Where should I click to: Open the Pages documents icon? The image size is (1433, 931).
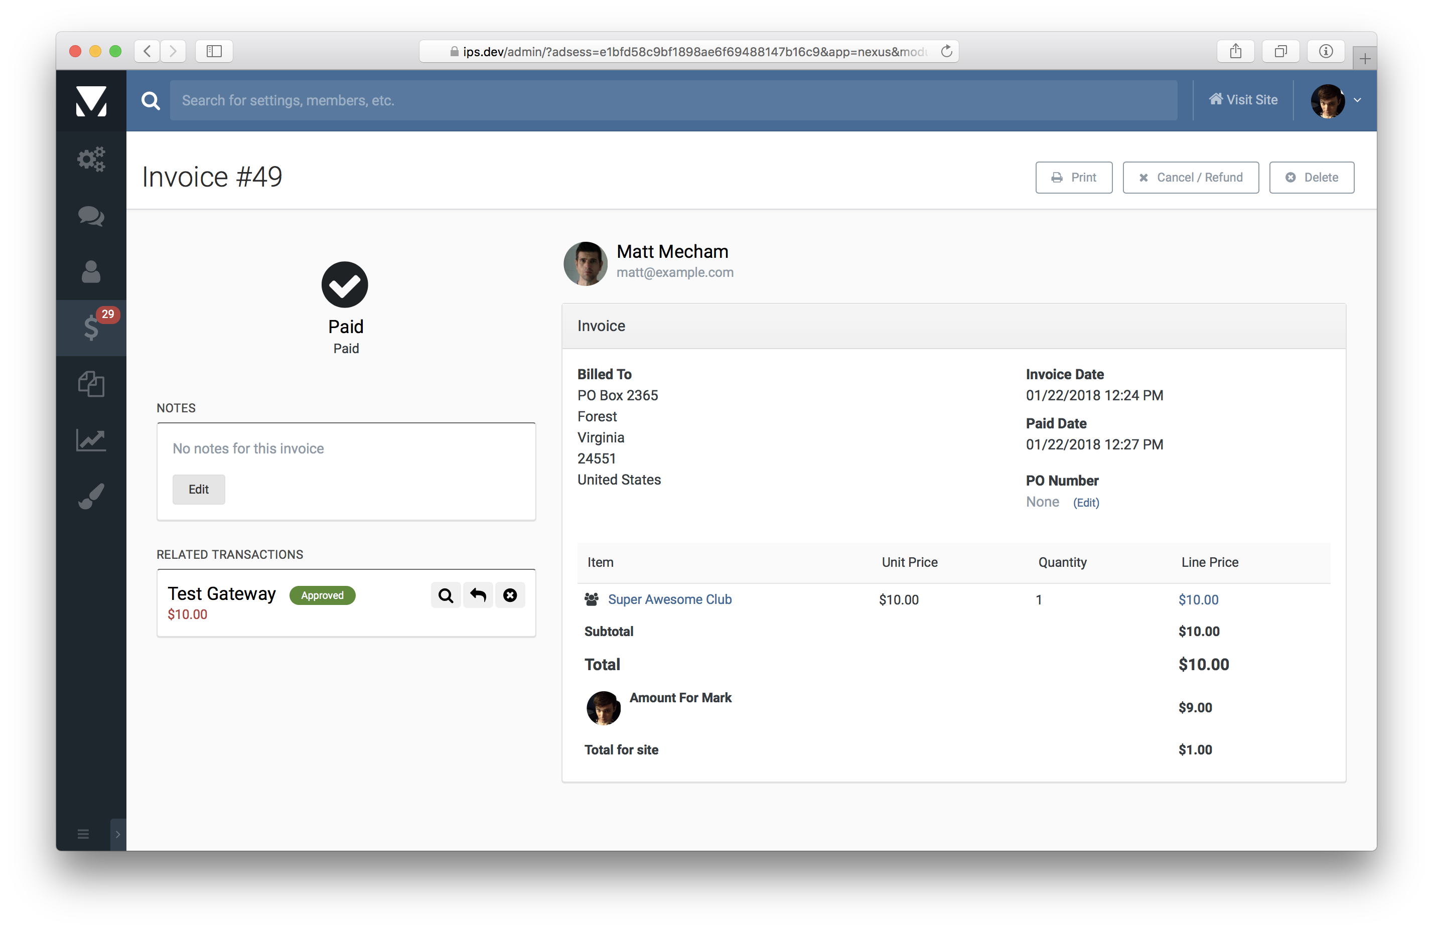pos(91,384)
